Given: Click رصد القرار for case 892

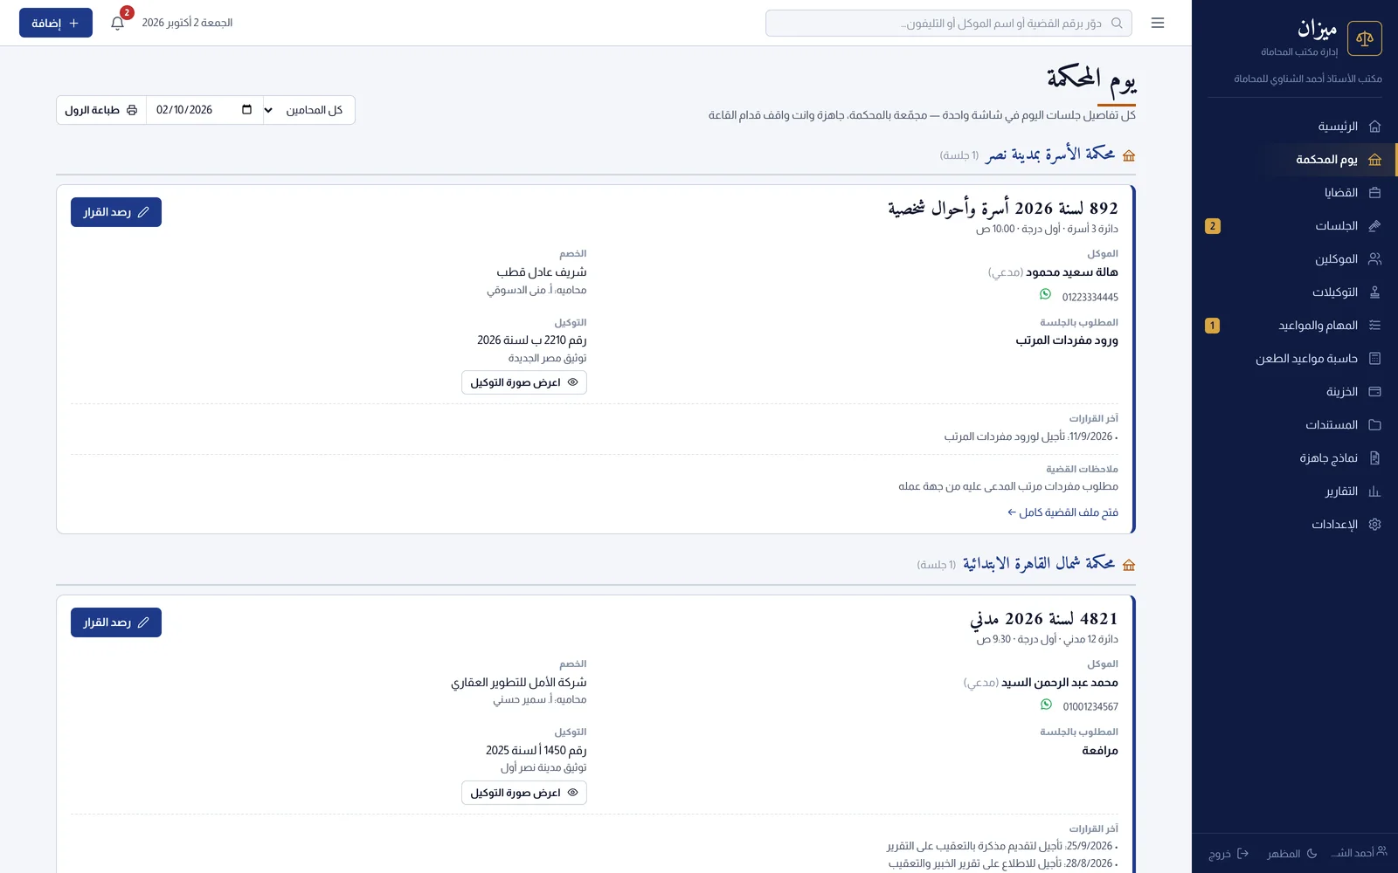Looking at the screenshot, I should click(116, 212).
